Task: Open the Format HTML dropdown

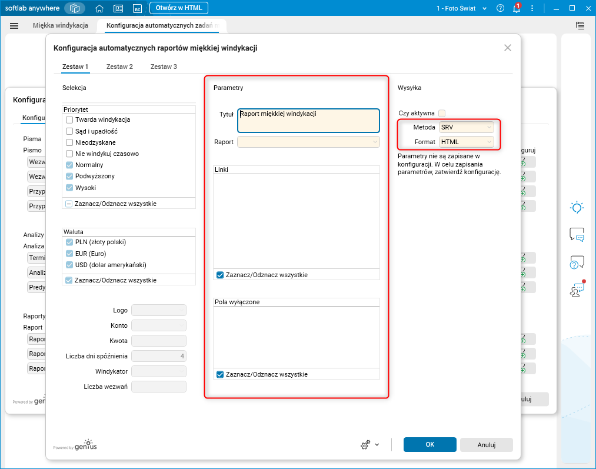Action: (467, 142)
